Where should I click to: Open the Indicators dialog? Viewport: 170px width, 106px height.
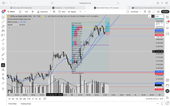pos(42,12)
